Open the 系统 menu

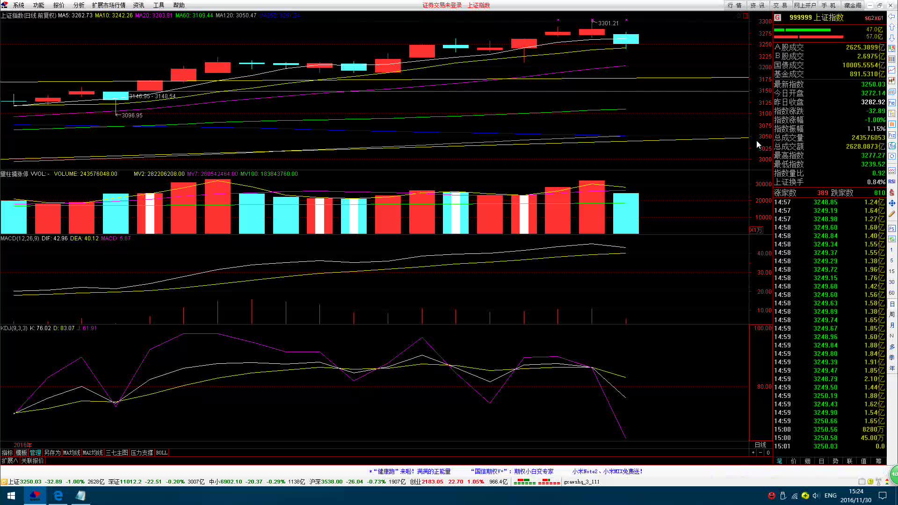click(19, 5)
